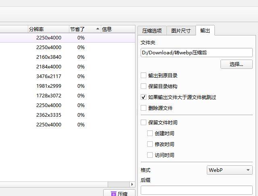The image size is (258, 196).
Task: Select the row with resolution 1981x2999
Action: tap(67, 86)
